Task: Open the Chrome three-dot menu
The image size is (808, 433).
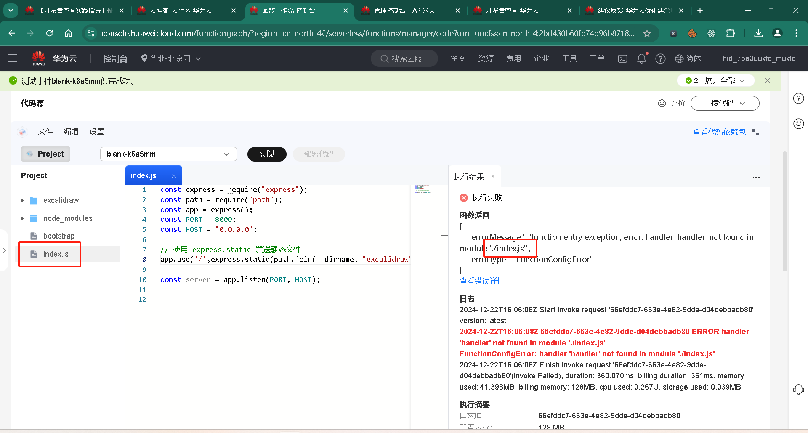Action: click(796, 33)
